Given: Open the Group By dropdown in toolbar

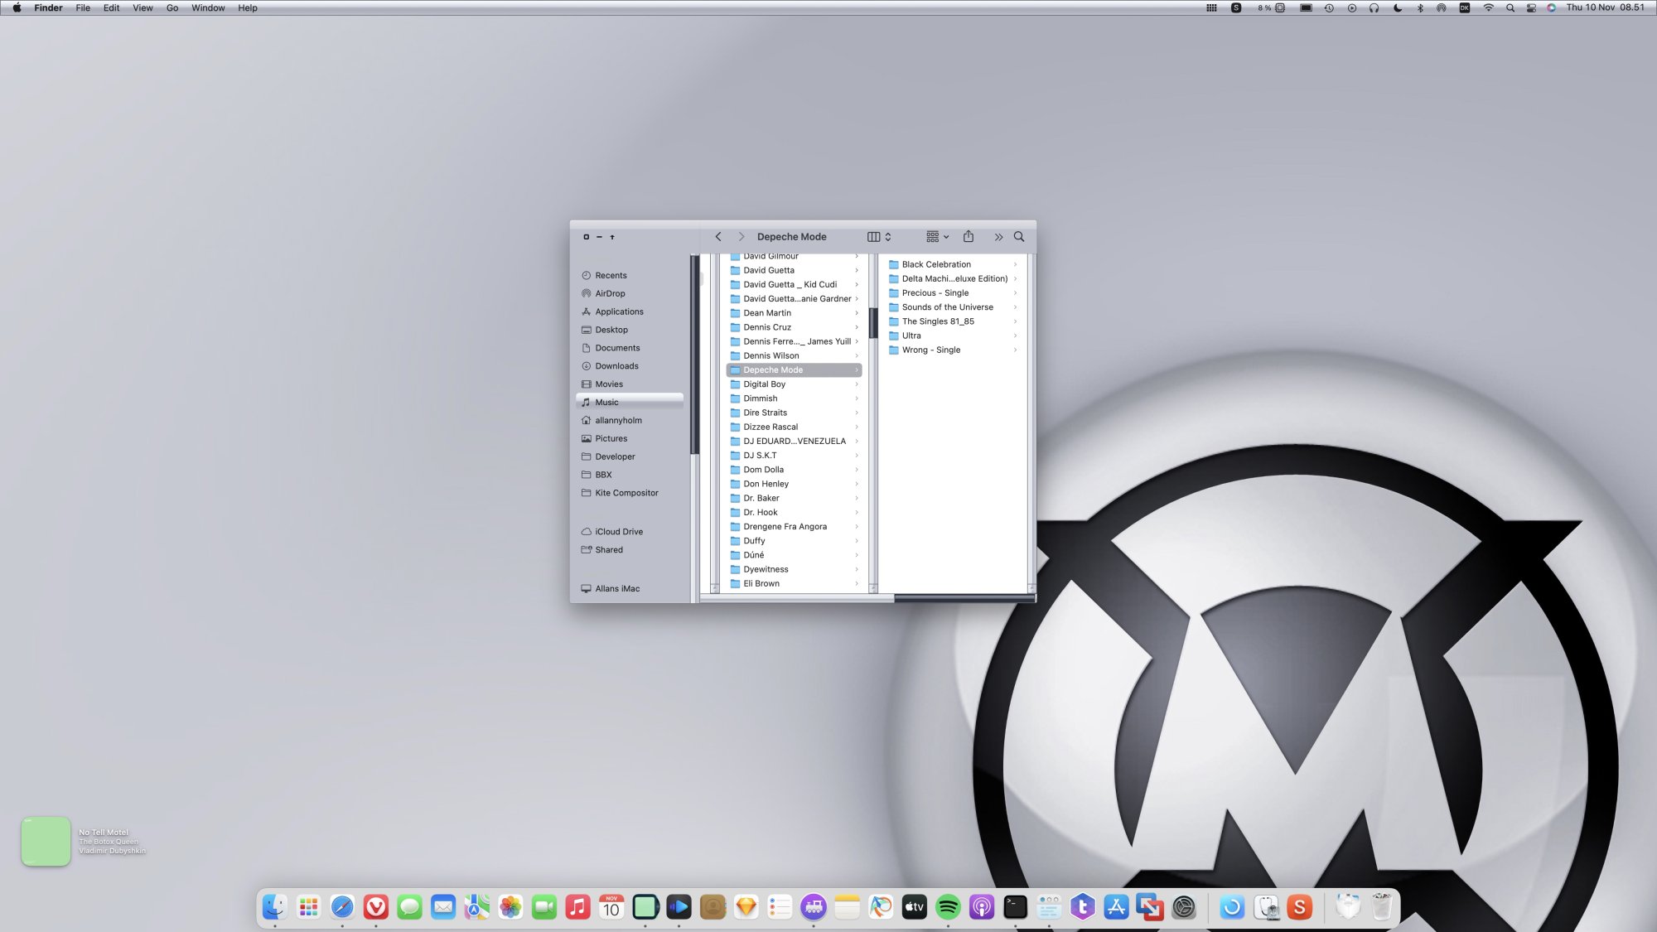Looking at the screenshot, I should click(x=937, y=237).
